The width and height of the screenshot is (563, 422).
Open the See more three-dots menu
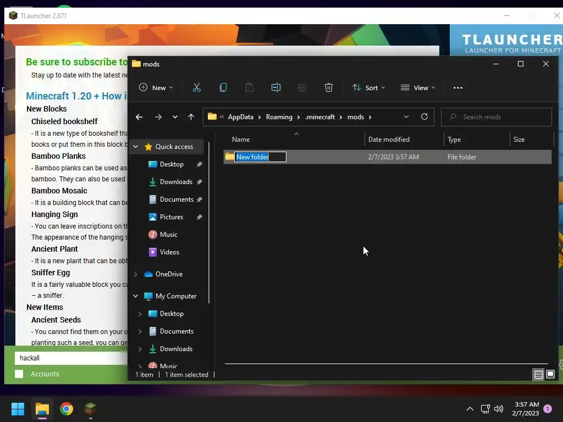click(x=458, y=87)
